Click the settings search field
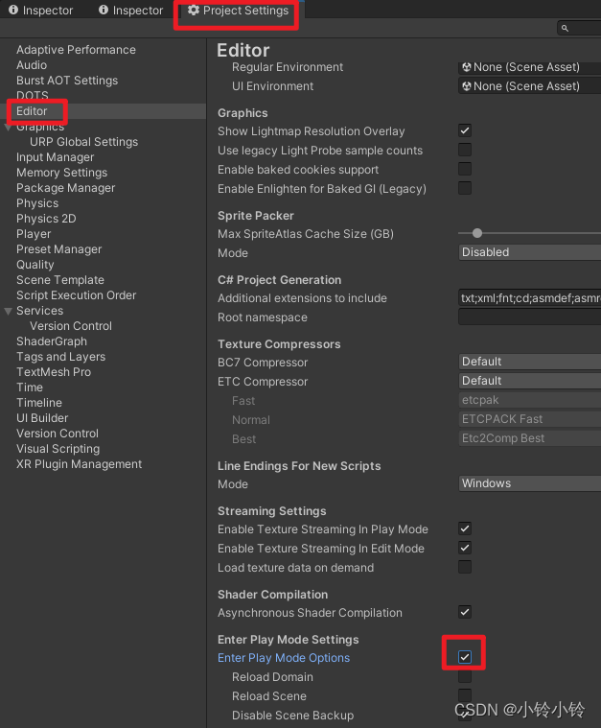Image resolution: width=601 pixels, height=728 pixels. 579,29
